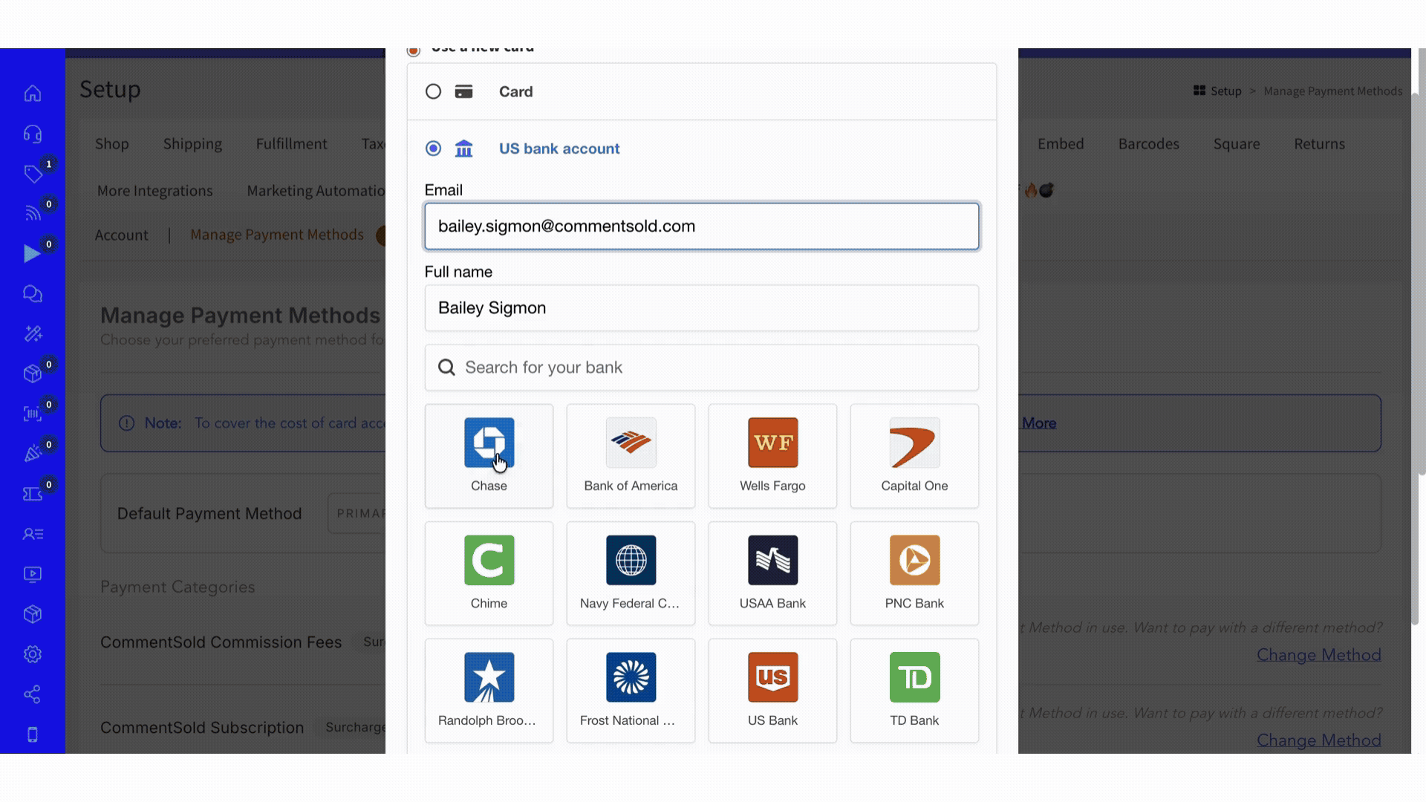Click the Search for your bank field
This screenshot has width=1426, height=802.
click(701, 368)
